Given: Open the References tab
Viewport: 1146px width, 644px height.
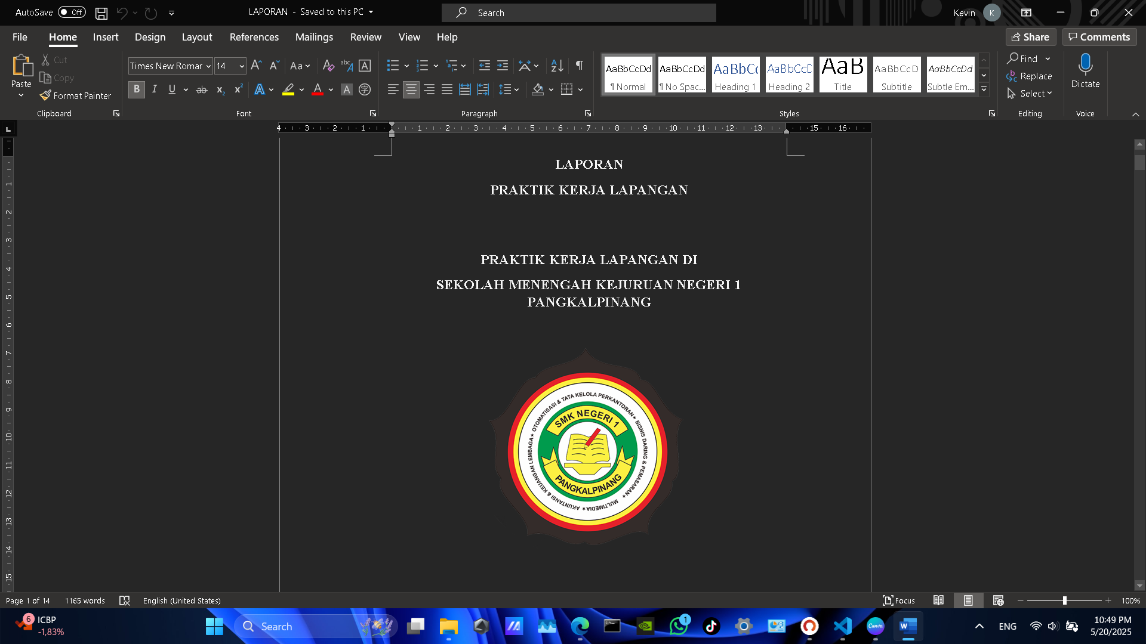Looking at the screenshot, I should coord(254,37).
